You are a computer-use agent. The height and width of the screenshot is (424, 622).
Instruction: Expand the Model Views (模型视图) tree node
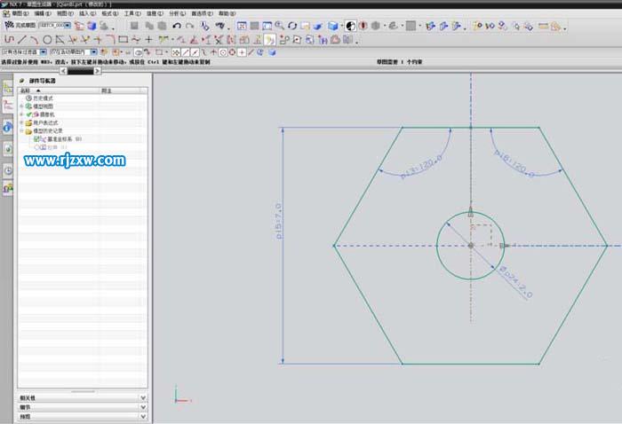click(21, 106)
